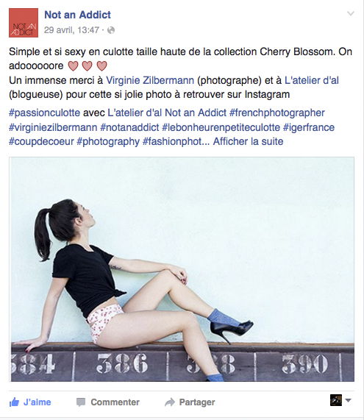Click the #igerfrance hashtag

click(x=309, y=127)
